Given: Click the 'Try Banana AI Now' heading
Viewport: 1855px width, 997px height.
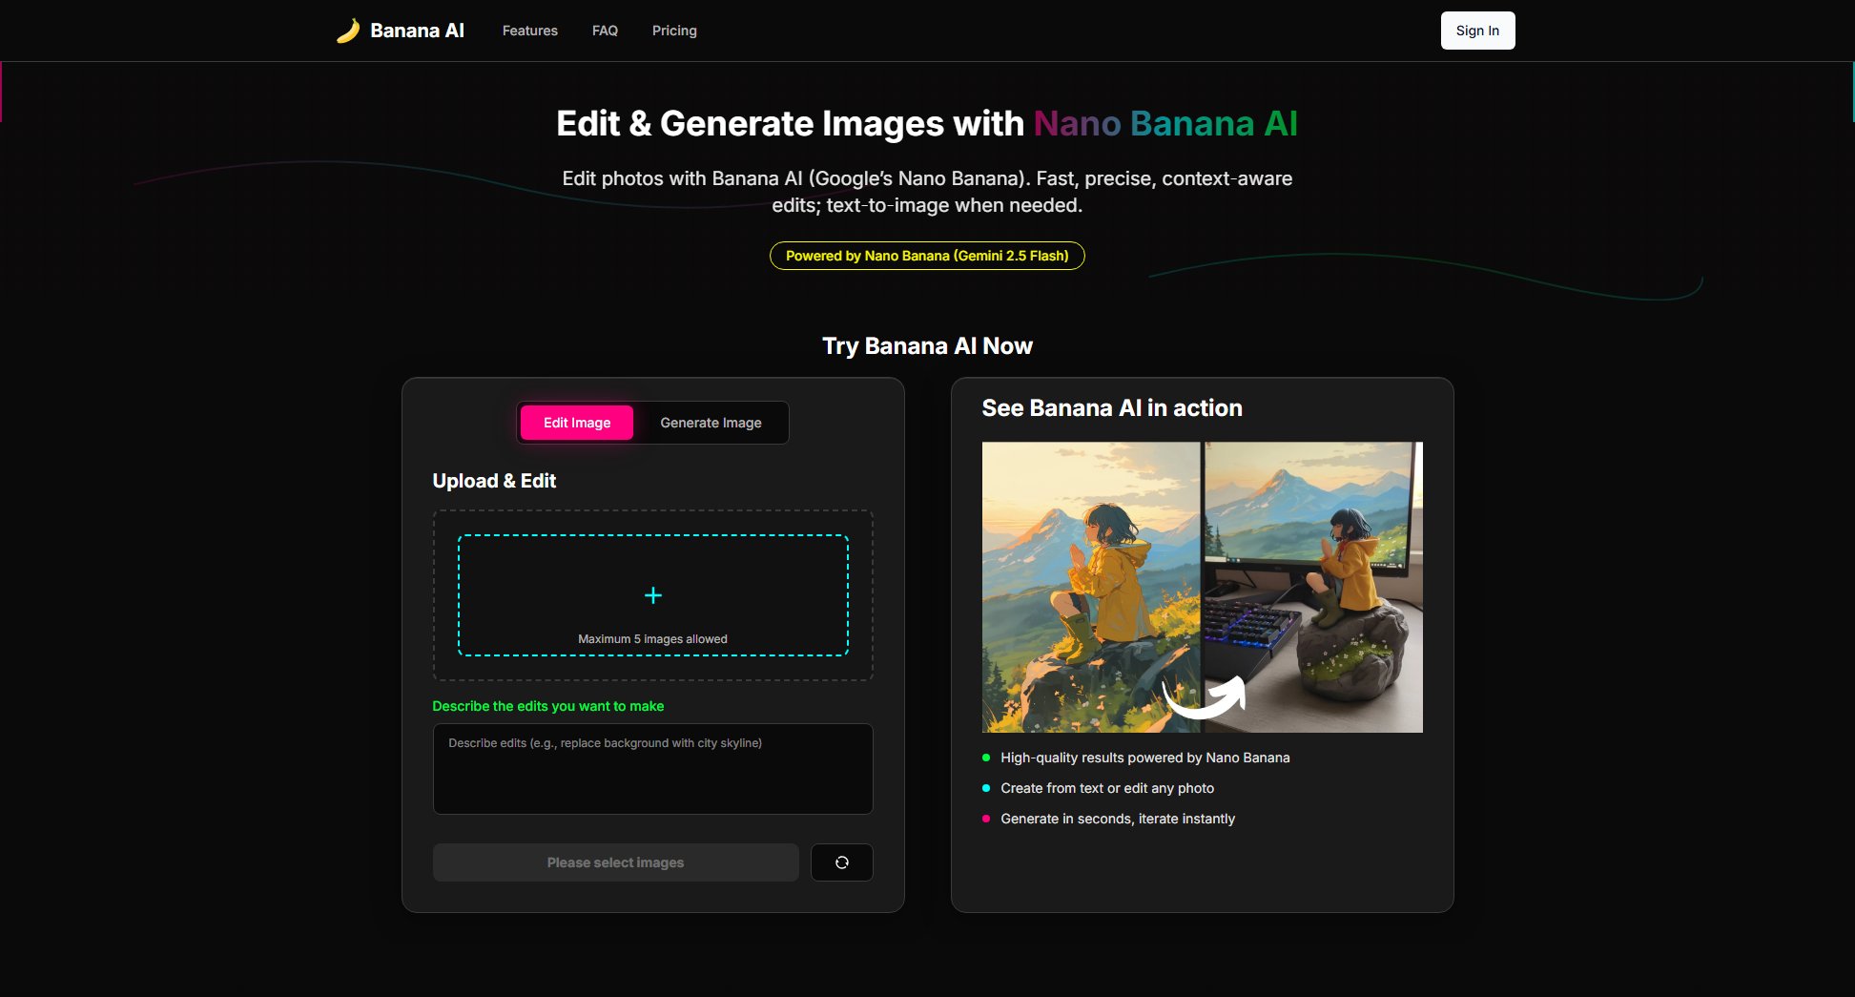Looking at the screenshot, I should 927,346.
